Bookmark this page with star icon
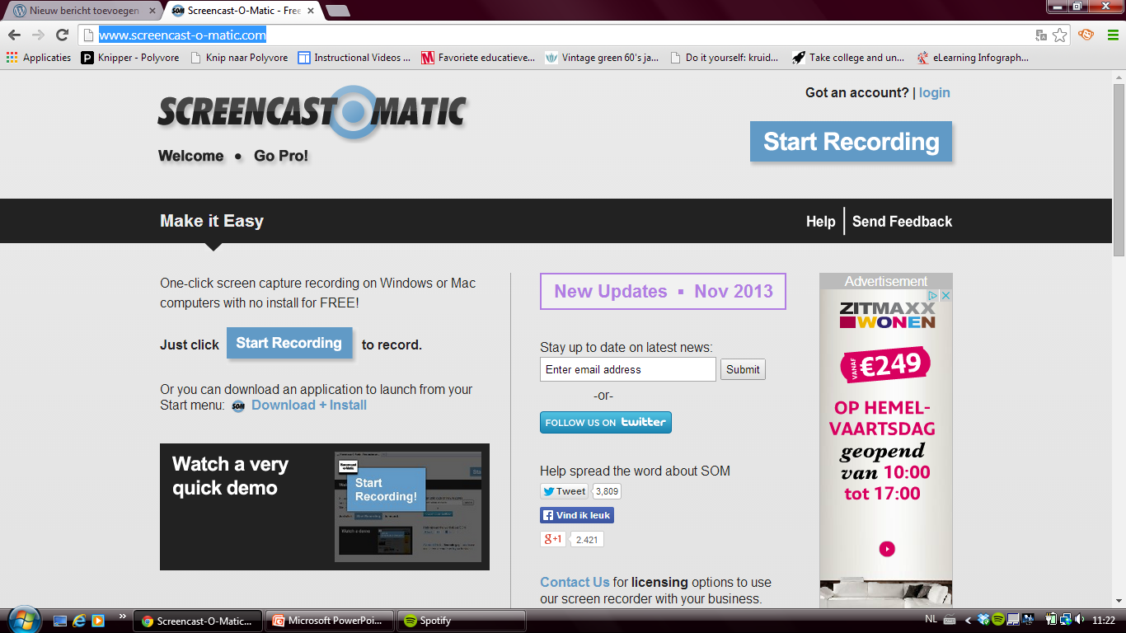 1060,35
